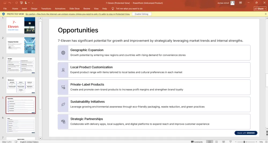Click the Redo/Repeat icon
Screen dimensions: 268x143
point(16,3)
